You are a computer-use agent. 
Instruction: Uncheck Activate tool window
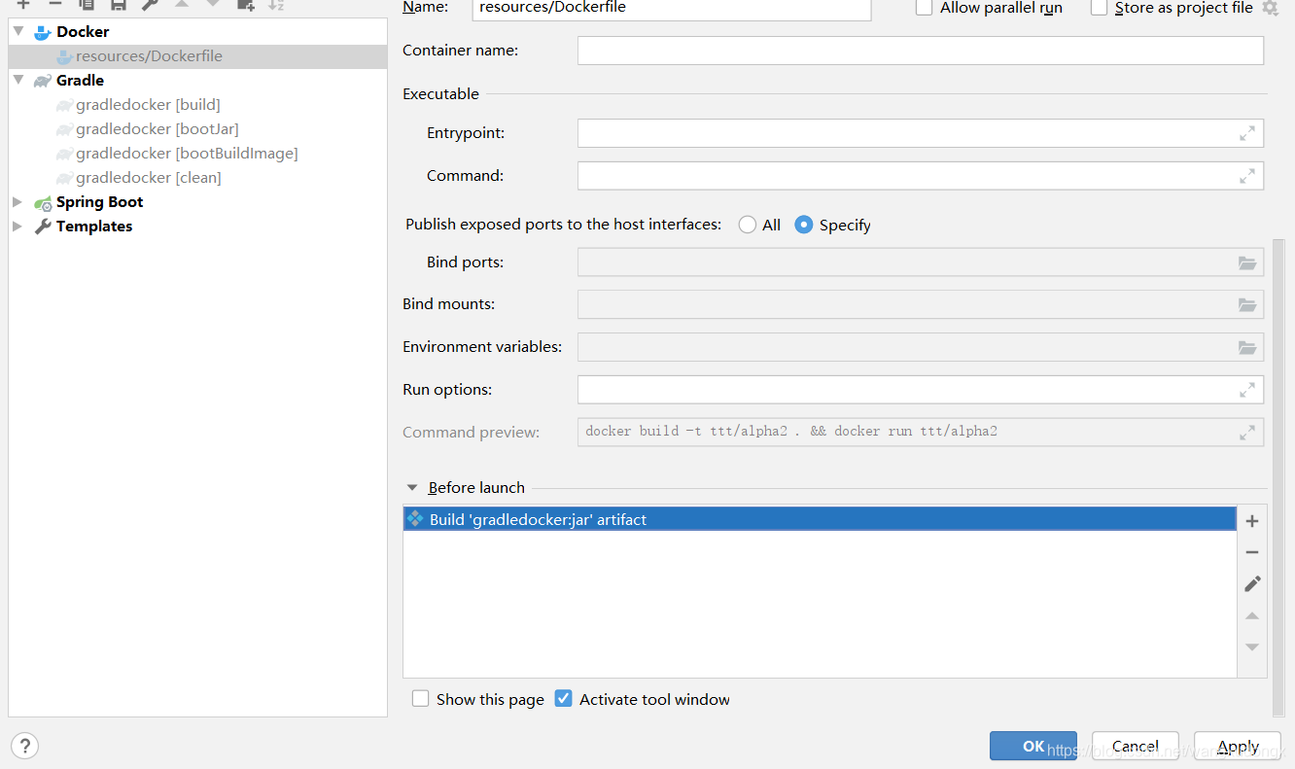[x=563, y=699]
